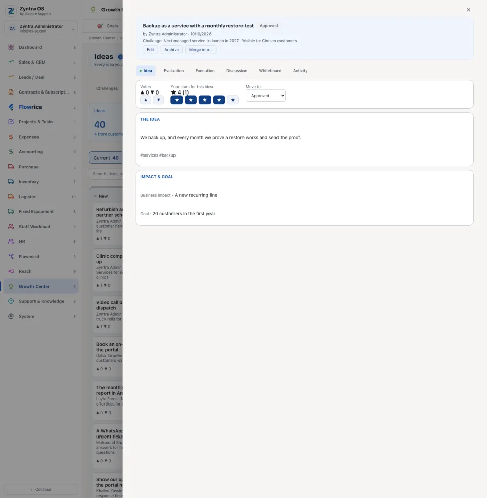Open Fixed Equipment icon

tap(11, 211)
